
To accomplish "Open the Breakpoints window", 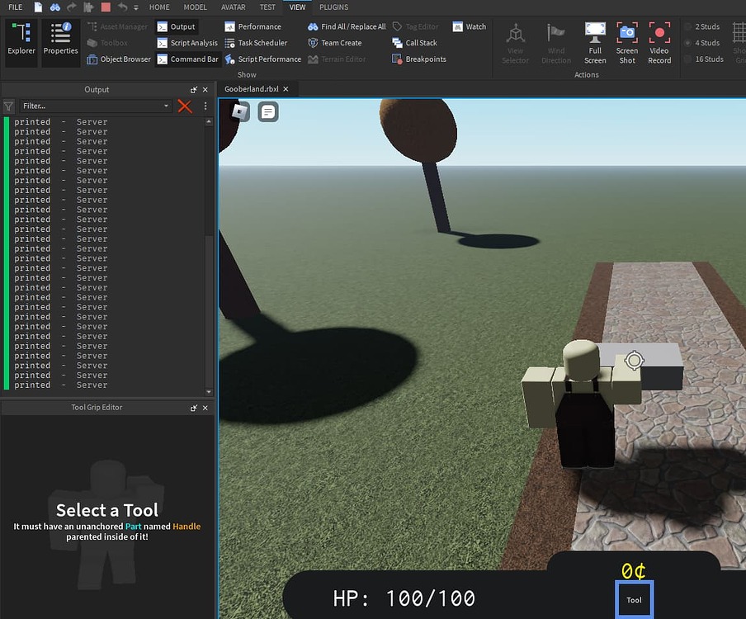I will pos(419,59).
